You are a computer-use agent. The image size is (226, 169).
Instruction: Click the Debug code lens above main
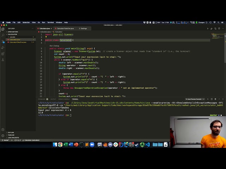56,46
